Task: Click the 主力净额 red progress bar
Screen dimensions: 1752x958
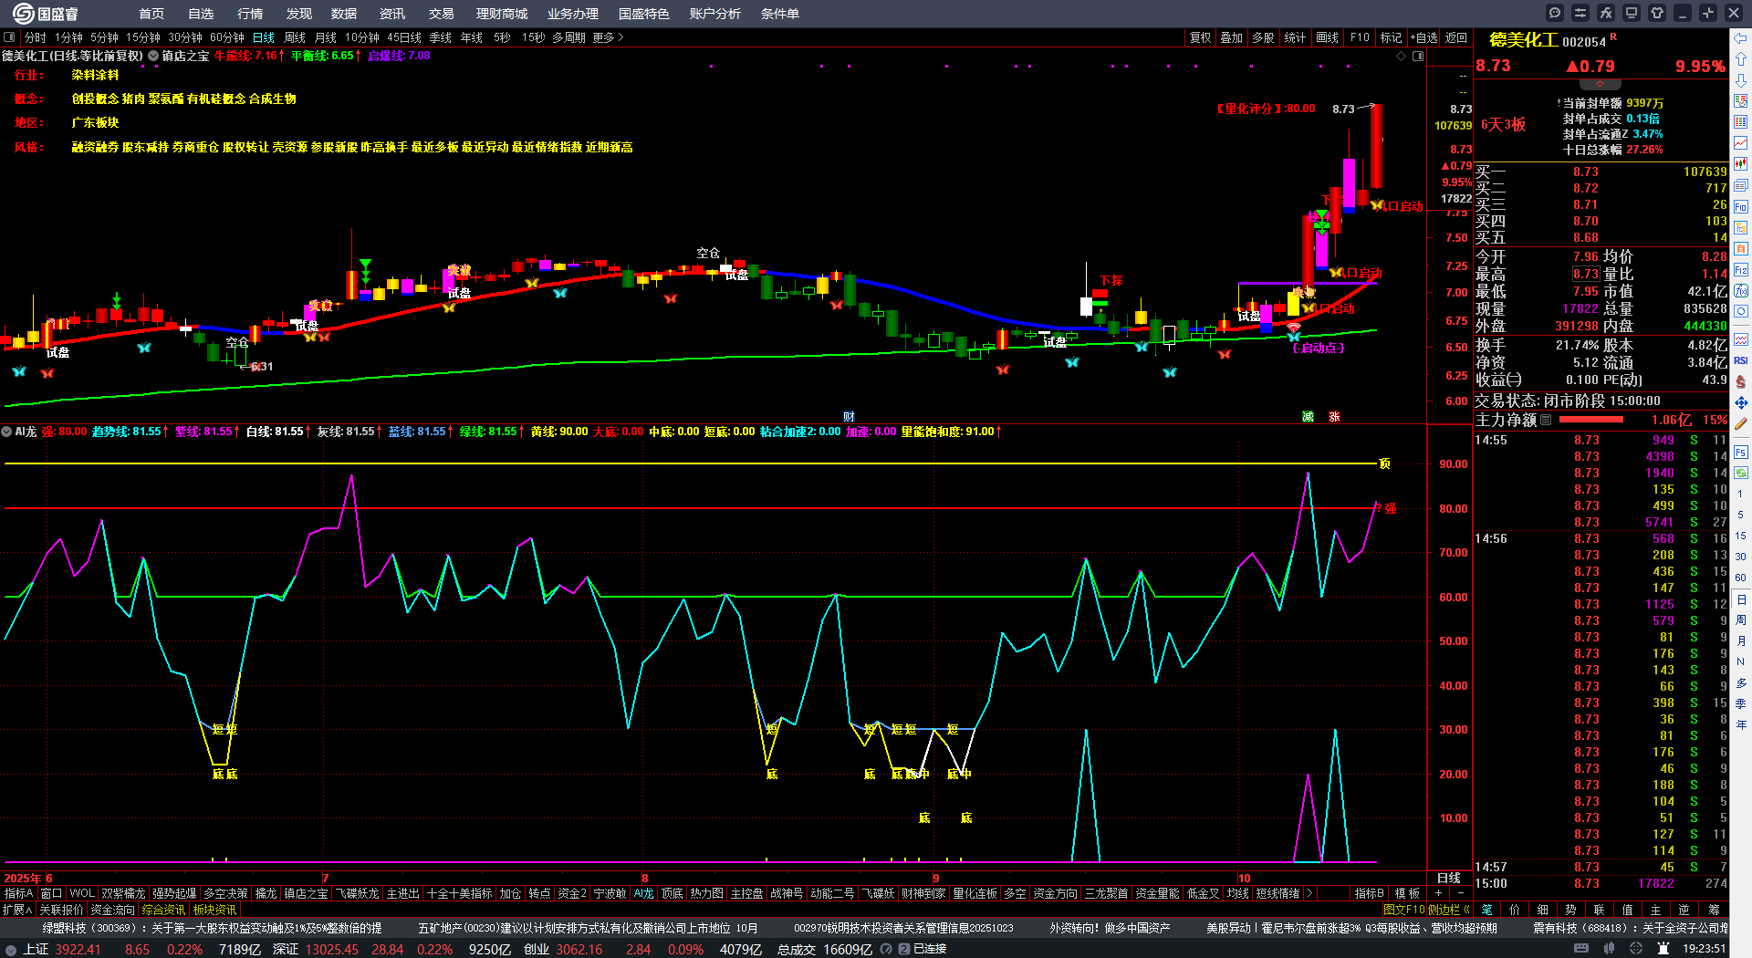Action: [x=1591, y=421]
